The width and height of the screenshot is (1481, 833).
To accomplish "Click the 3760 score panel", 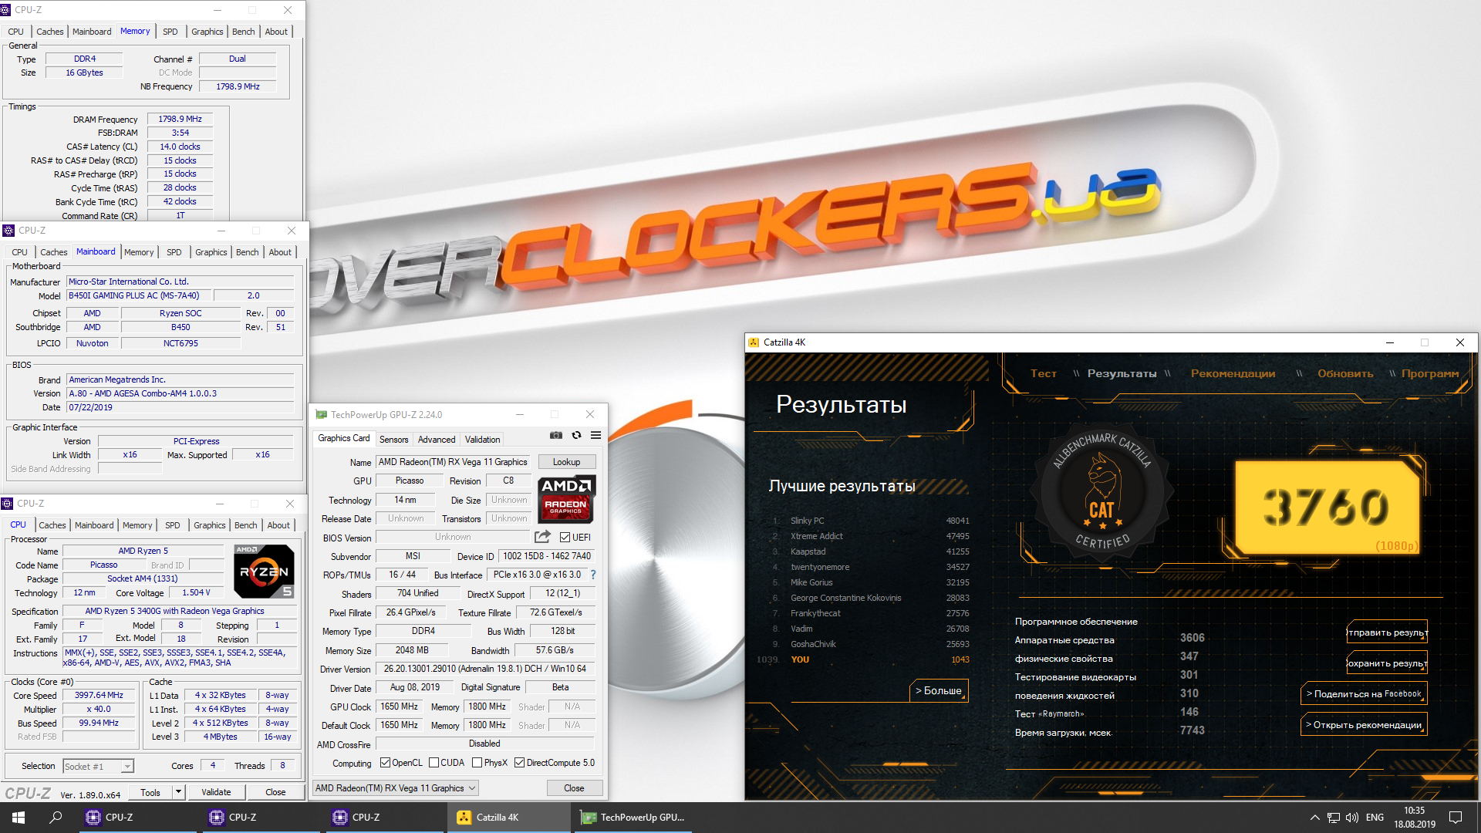I will pos(1327,507).
